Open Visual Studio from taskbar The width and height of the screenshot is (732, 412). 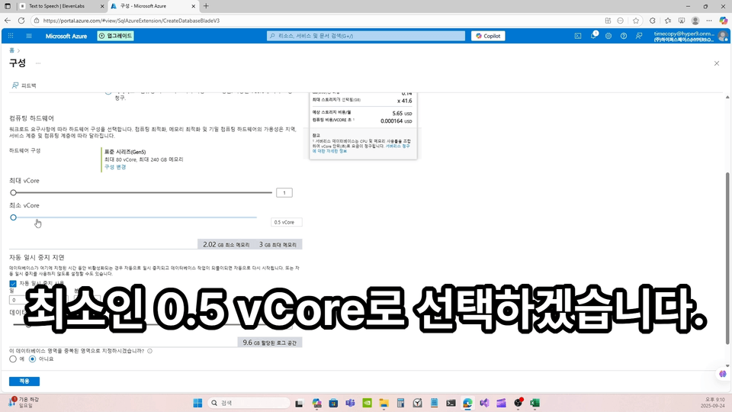point(484,403)
